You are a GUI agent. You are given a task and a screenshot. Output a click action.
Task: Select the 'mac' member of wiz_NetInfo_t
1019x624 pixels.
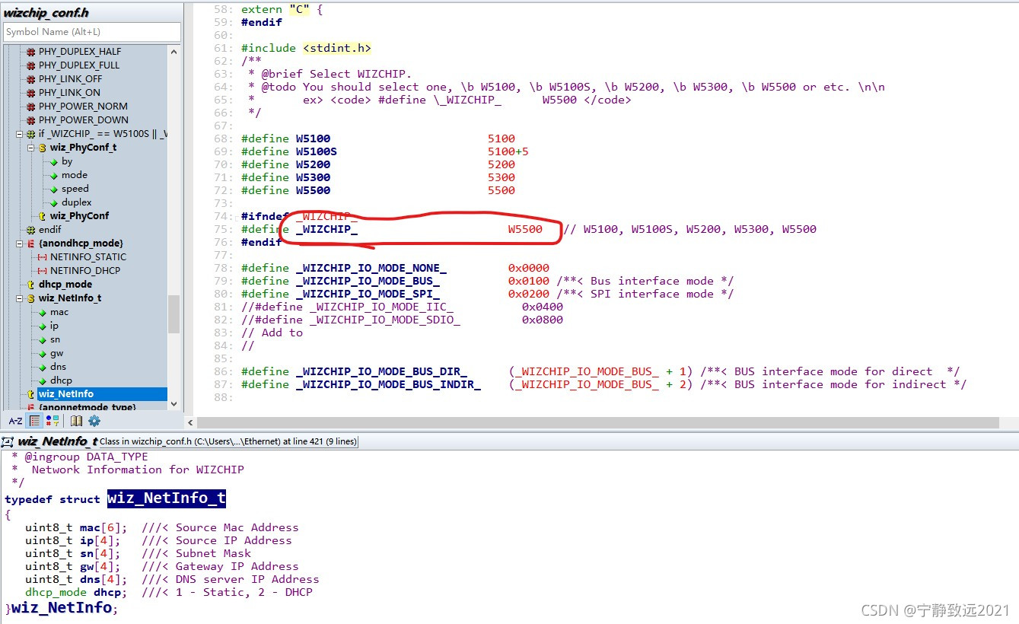tap(59, 312)
